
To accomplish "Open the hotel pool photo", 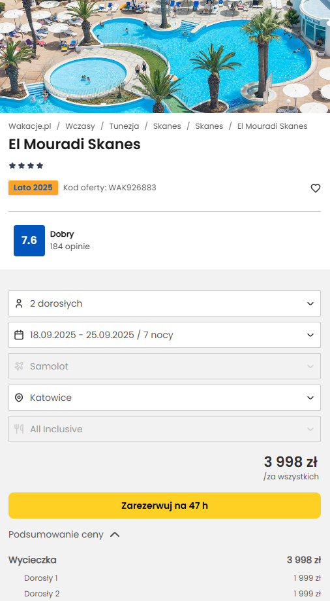I will pos(165,56).
